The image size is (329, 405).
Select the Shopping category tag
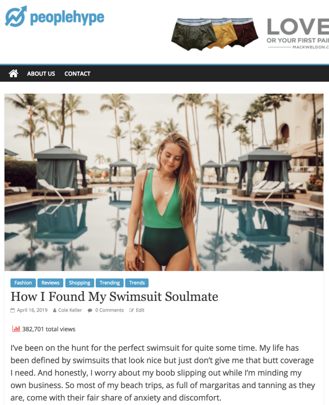pyautogui.click(x=80, y=283)
